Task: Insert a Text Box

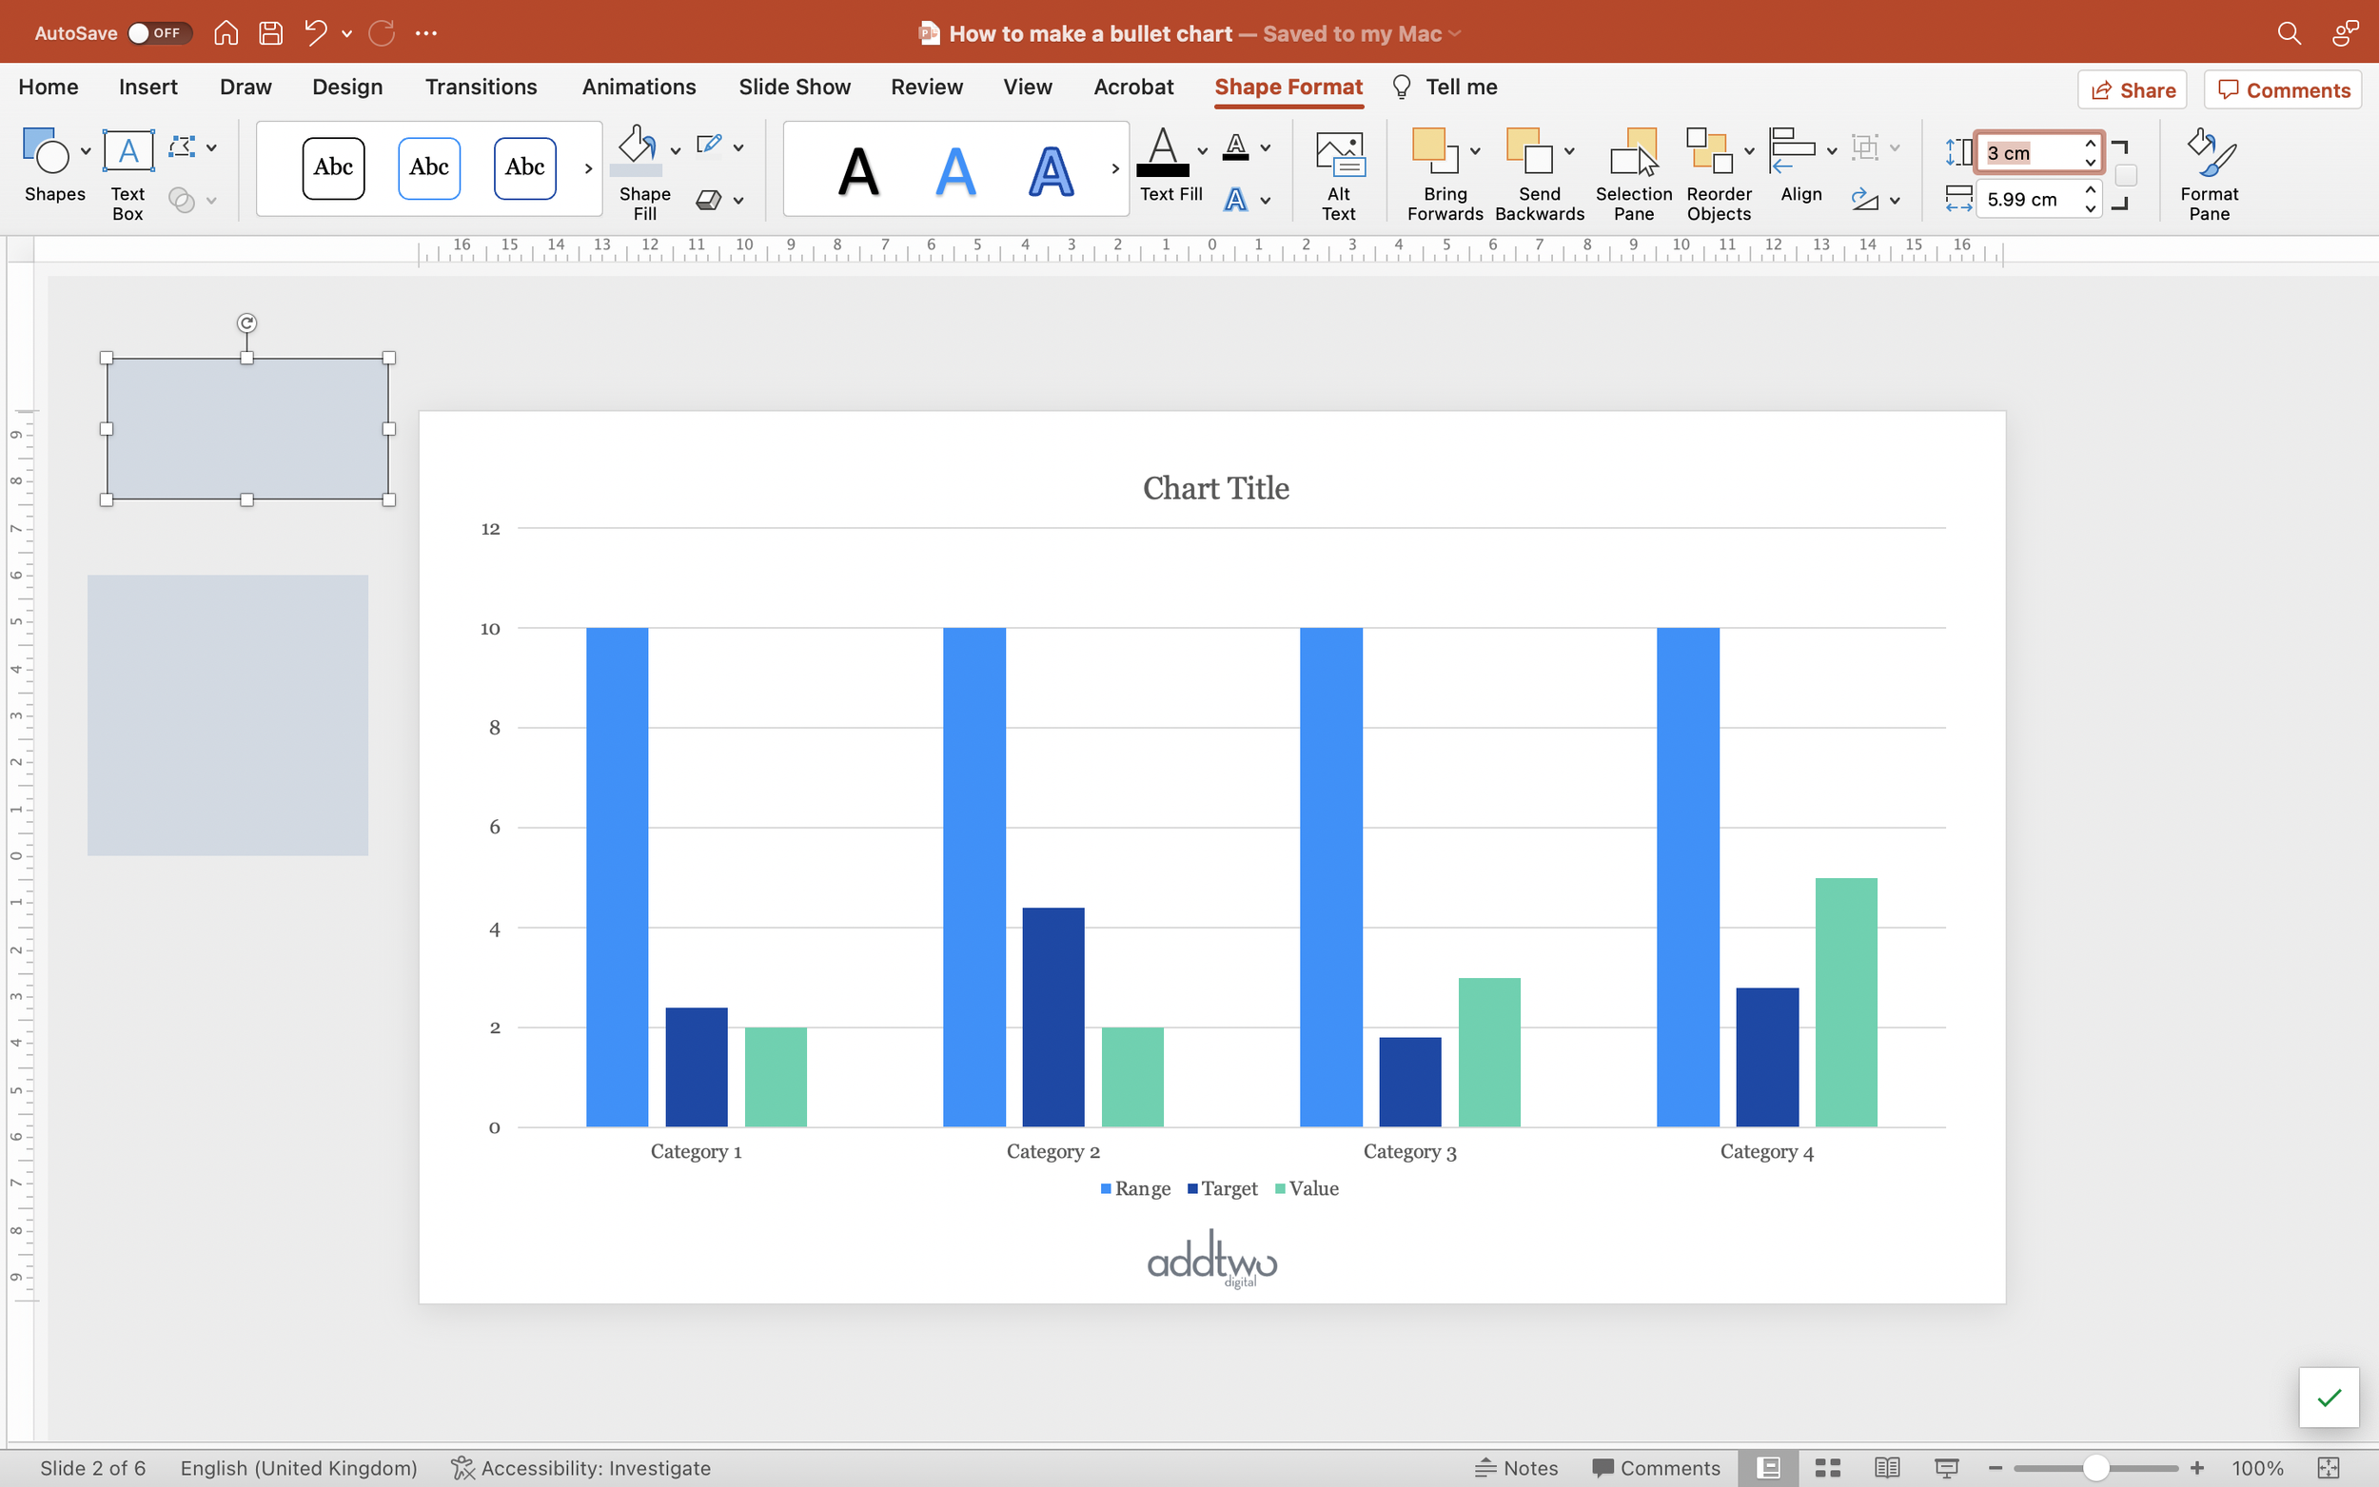Action: coord(128,172)
